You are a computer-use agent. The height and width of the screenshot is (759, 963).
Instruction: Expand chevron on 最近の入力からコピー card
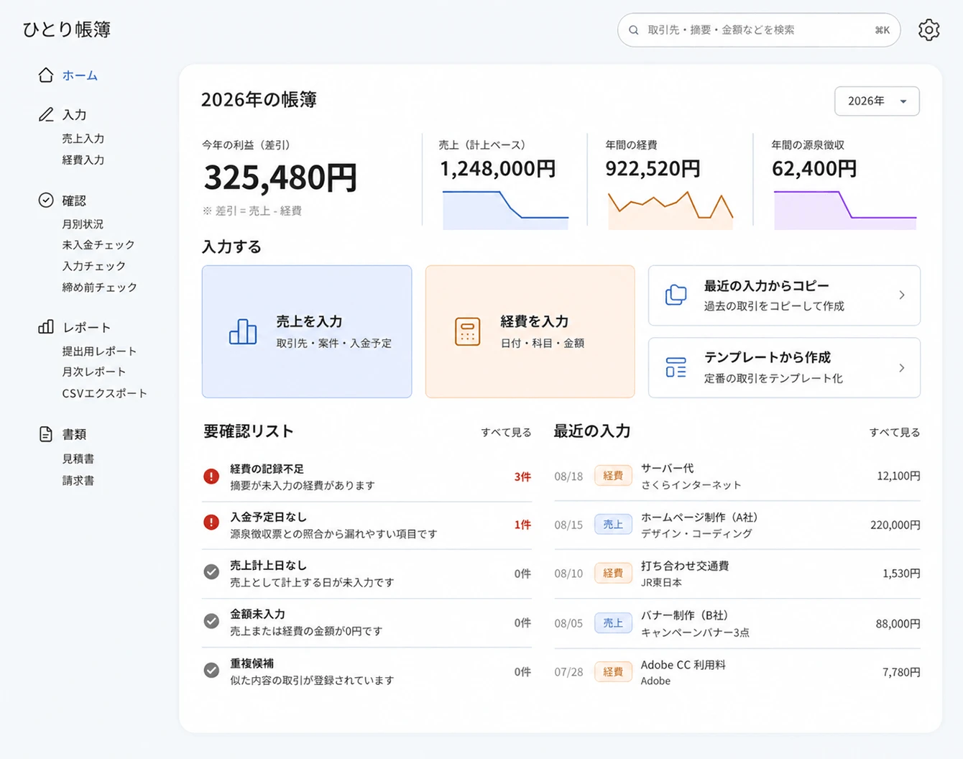(902, 295)
